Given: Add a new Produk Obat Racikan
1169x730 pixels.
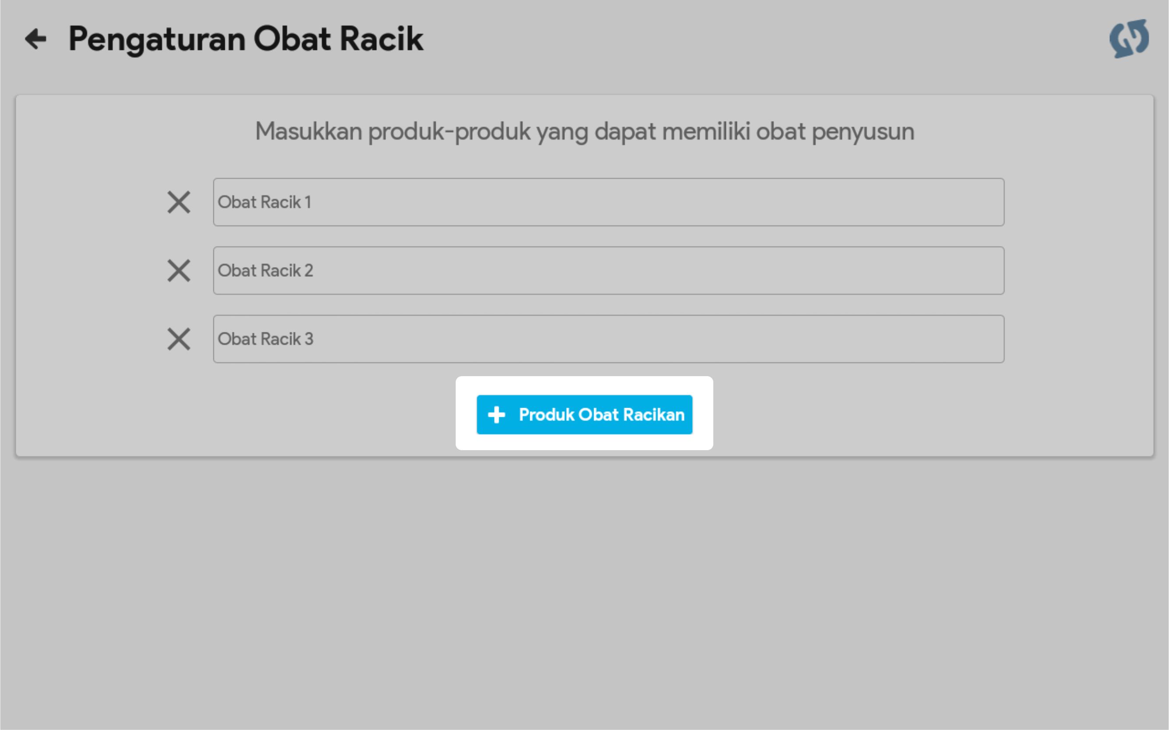Looking at the screenshot, I should click(584, 415).
